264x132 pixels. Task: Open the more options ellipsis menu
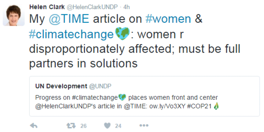[144, 125]
